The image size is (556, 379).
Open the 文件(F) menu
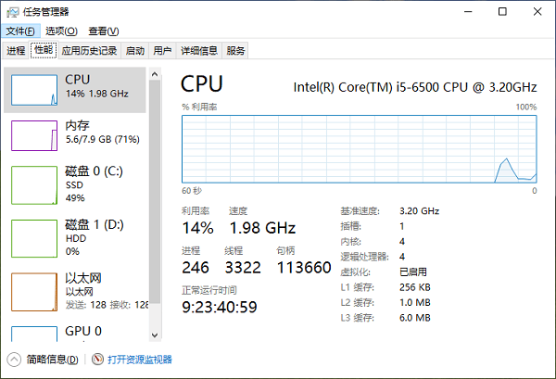[19, 31]
